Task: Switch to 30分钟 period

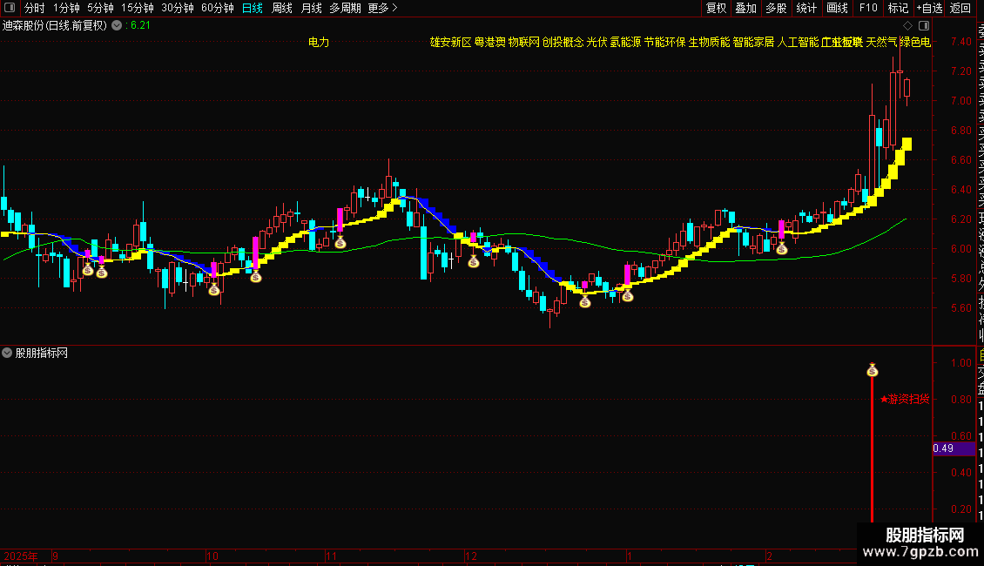Action: (x=178, y=8)
